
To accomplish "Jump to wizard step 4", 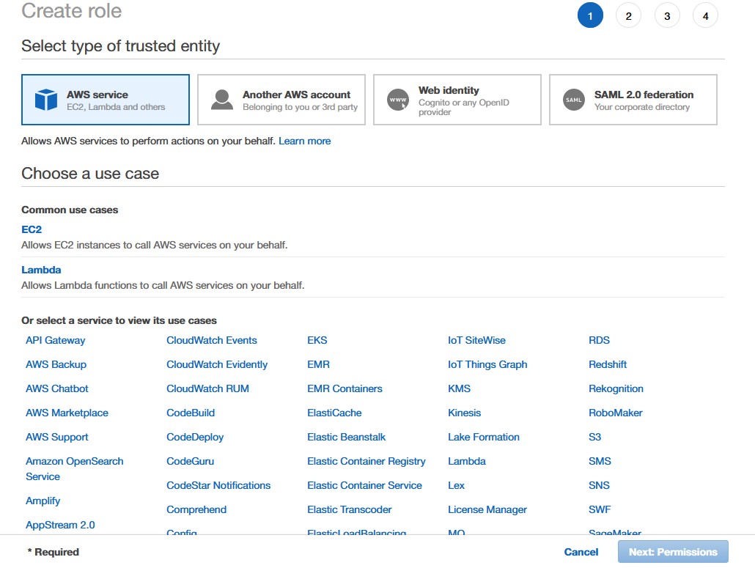I will (705, 15).
